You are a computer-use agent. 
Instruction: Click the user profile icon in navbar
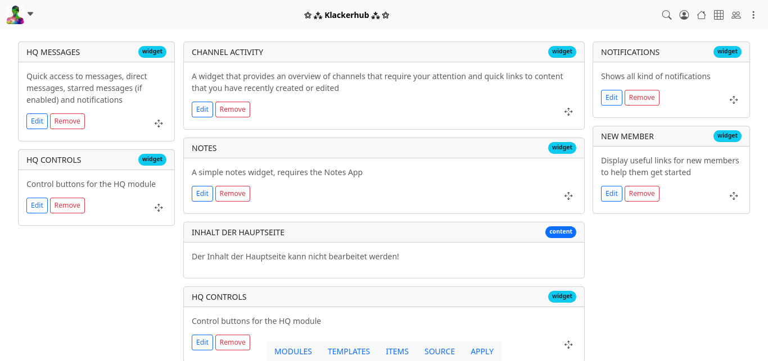coord(684,15)
